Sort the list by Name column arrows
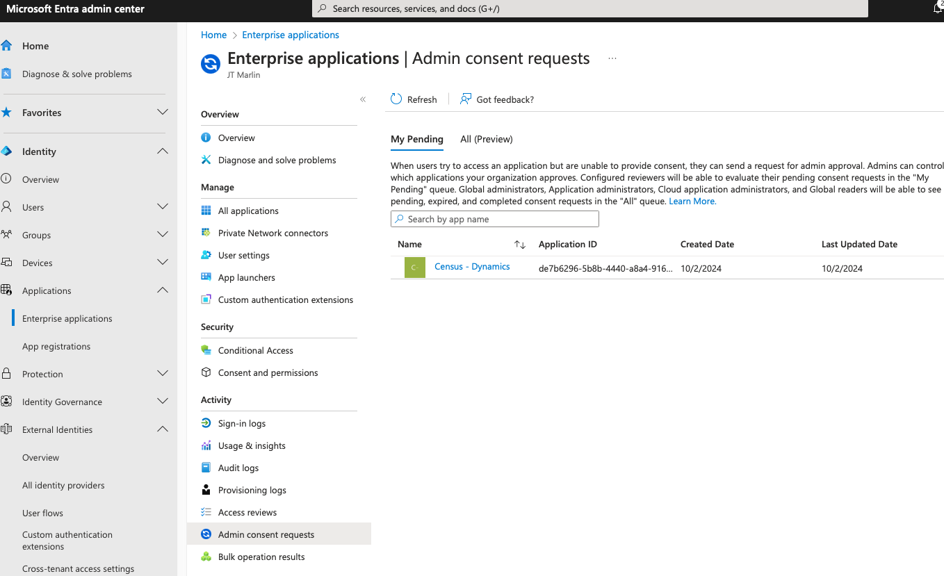 tap(519, 245)
